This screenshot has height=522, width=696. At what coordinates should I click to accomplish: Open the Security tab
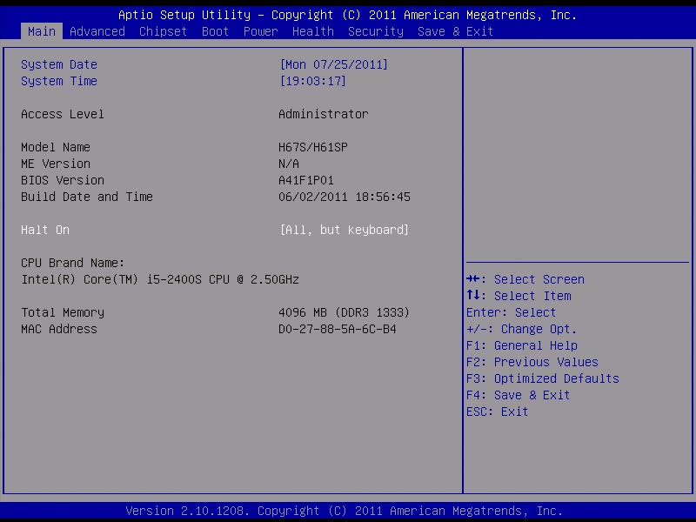coord(376,31)
